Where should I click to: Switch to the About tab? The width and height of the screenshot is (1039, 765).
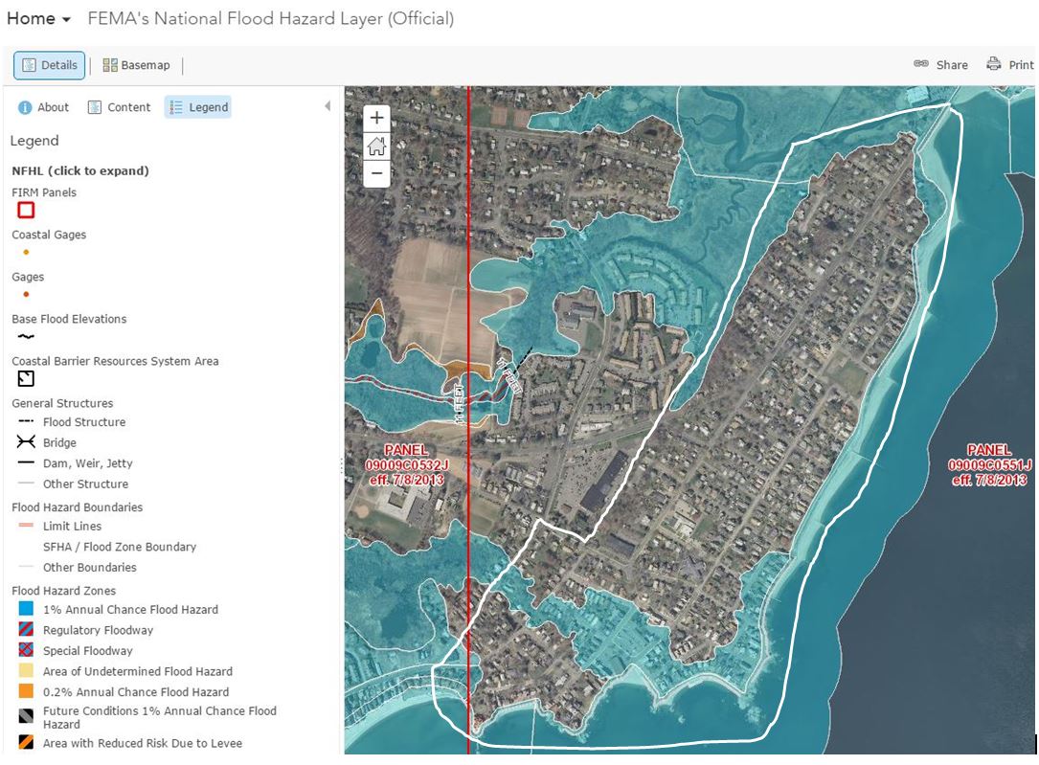pos(44,107)
